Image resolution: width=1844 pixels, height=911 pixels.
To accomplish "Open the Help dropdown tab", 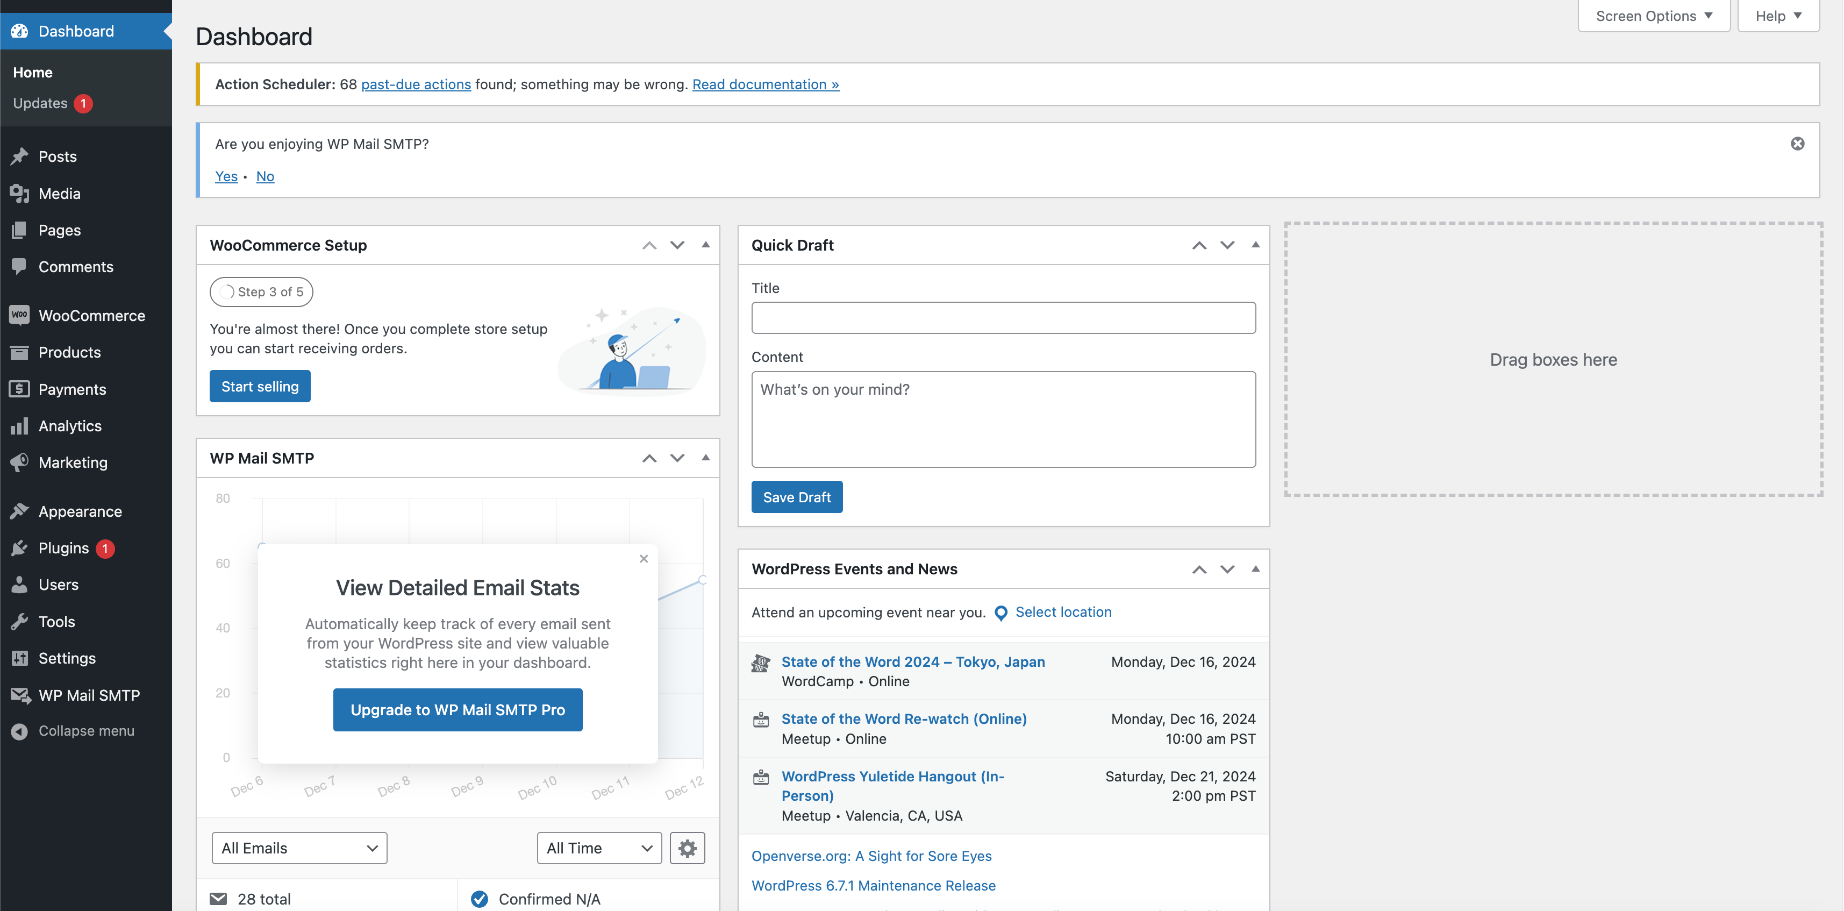I will click(1778, 16).
